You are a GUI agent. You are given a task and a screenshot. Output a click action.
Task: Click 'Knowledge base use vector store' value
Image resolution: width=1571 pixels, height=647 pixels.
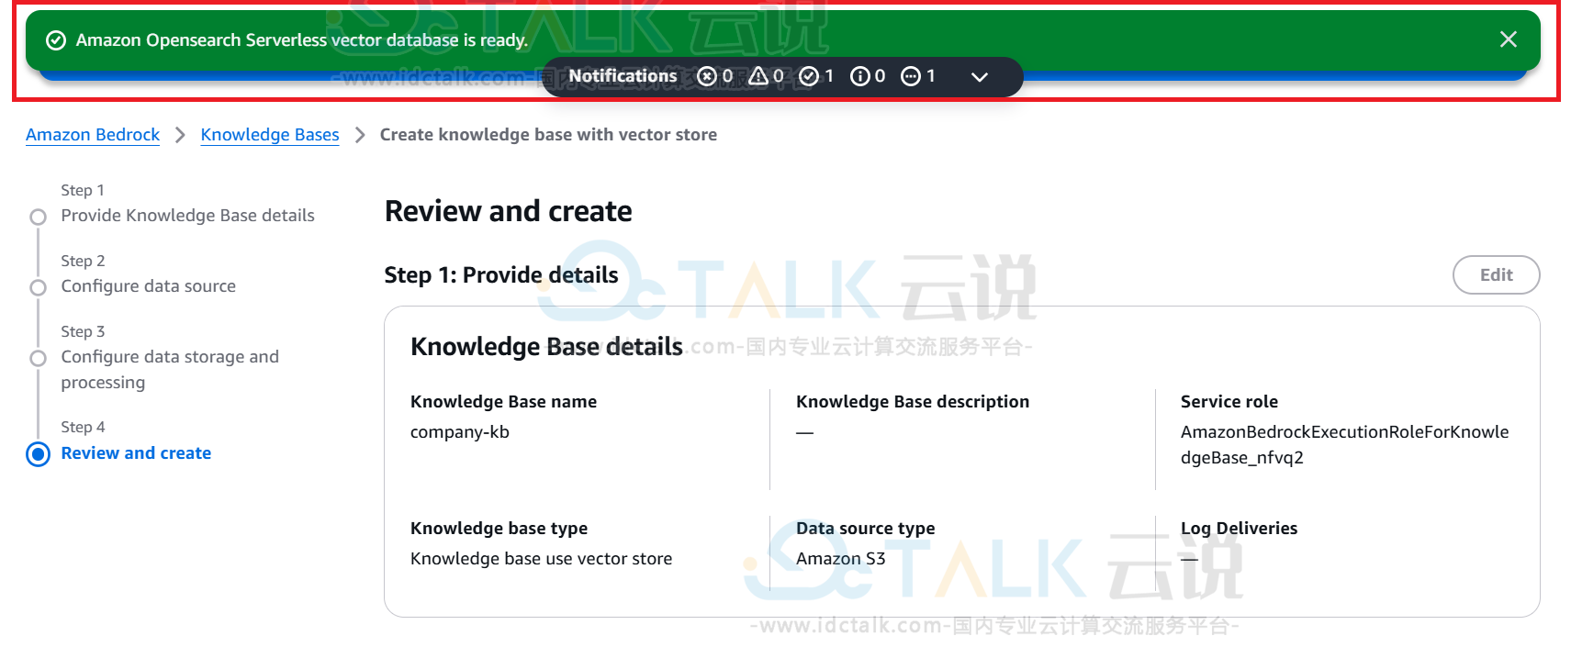click(541, 559)
